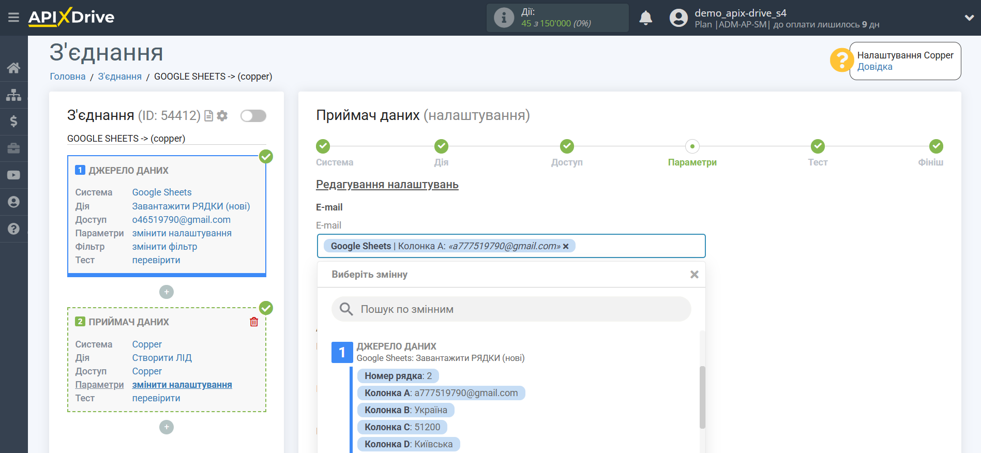Click source змінити налаштування link
Screen dimensions: 981x453
tap(182, 233)
